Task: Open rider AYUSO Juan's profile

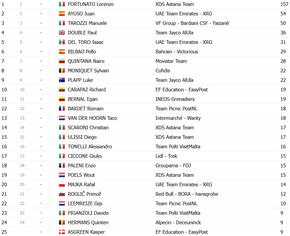Action: tap(81, 14)
